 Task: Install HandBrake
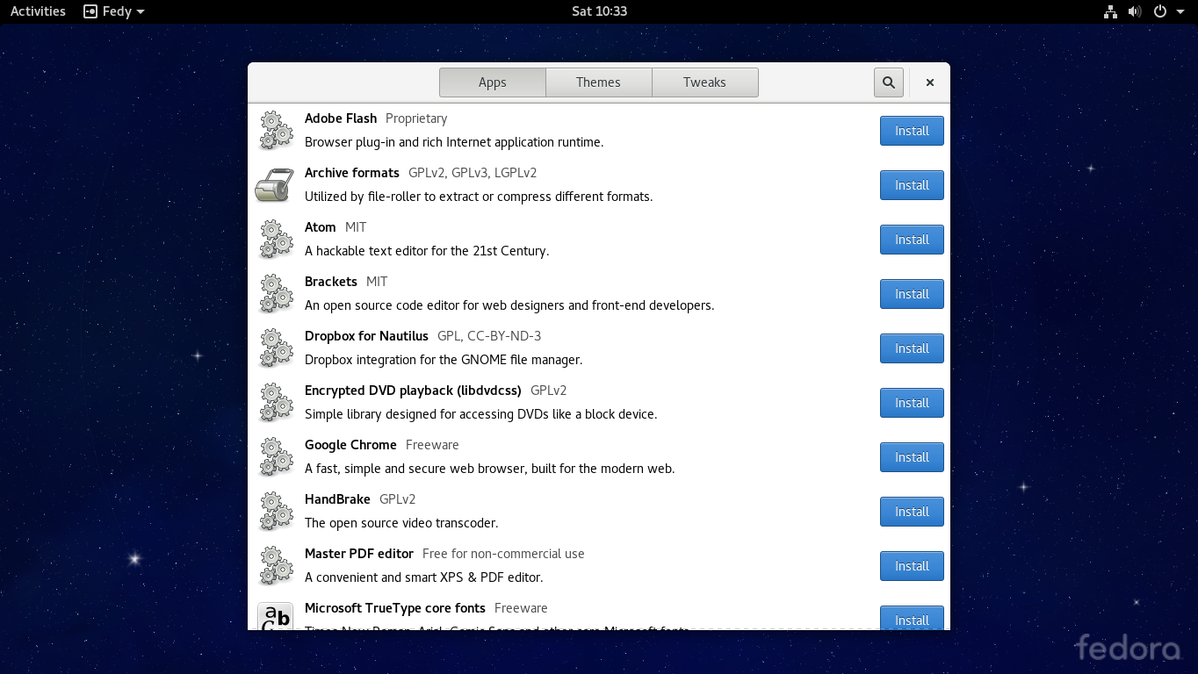912,512
